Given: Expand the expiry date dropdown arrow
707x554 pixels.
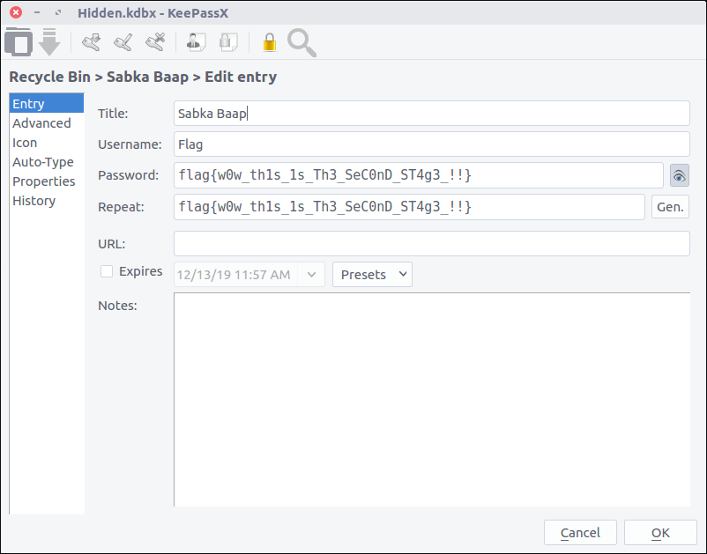Looking at the screenshot, I should (x=312, y=275).
